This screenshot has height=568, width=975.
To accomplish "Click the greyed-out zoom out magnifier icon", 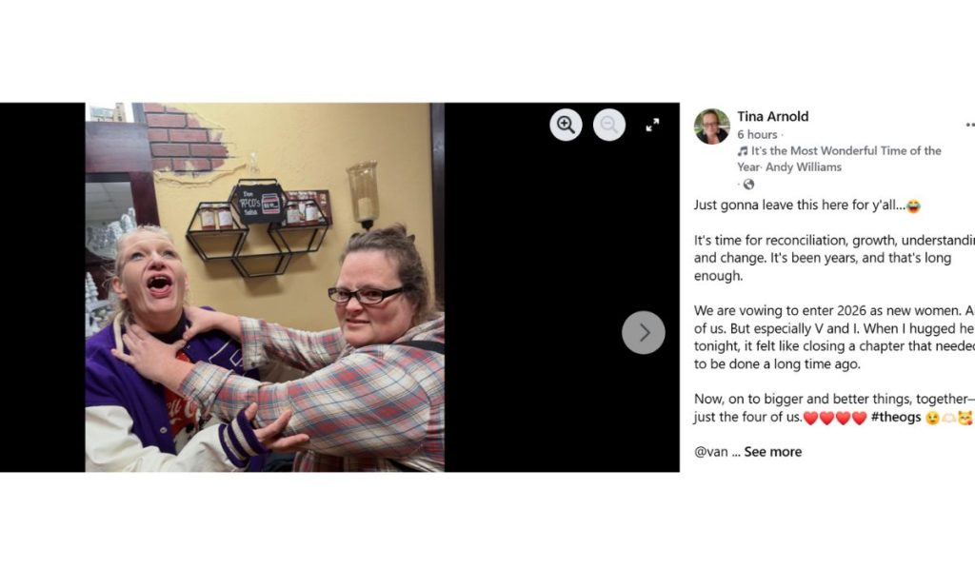I will [609, 125].
